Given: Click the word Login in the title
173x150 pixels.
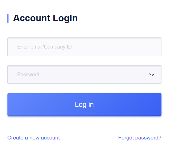Looking at the screenshot, I should pyautogui.click(x=65, y=18).
